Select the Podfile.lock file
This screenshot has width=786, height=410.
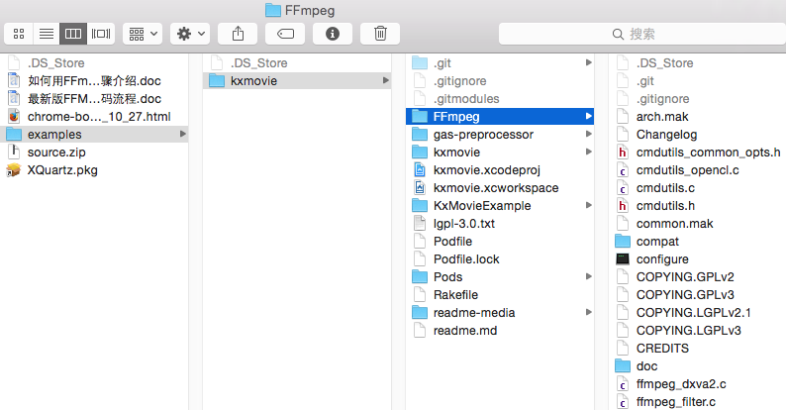click(501, 259)
